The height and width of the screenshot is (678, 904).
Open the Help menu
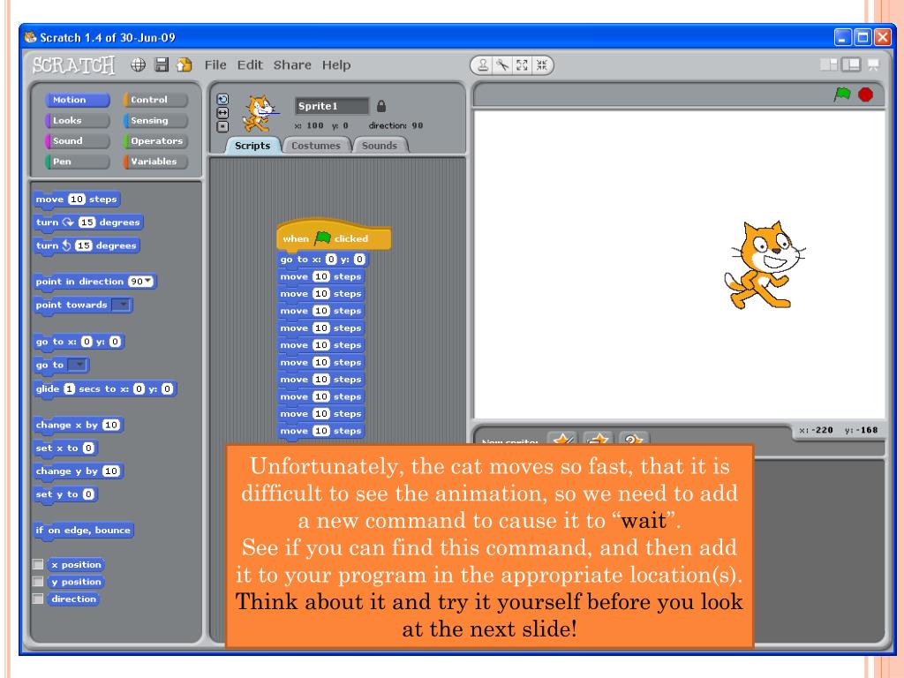[336, 65]
